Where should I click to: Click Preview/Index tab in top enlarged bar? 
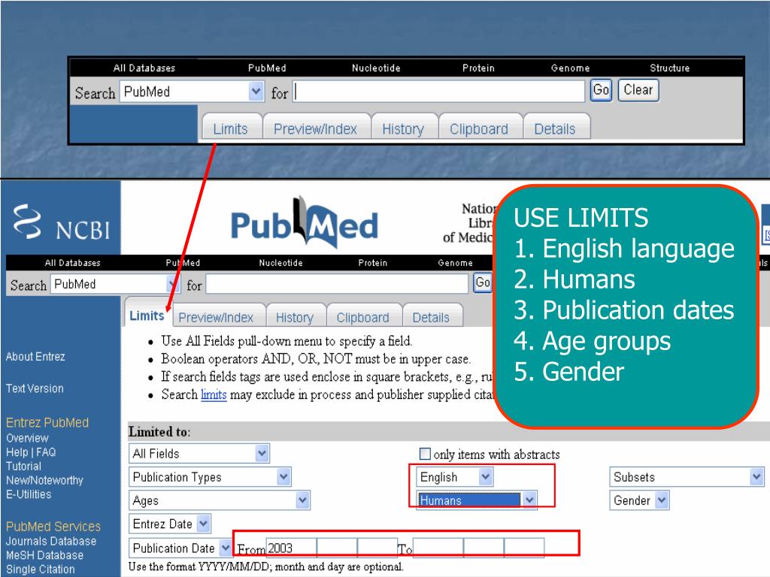(x=315, y=129)
